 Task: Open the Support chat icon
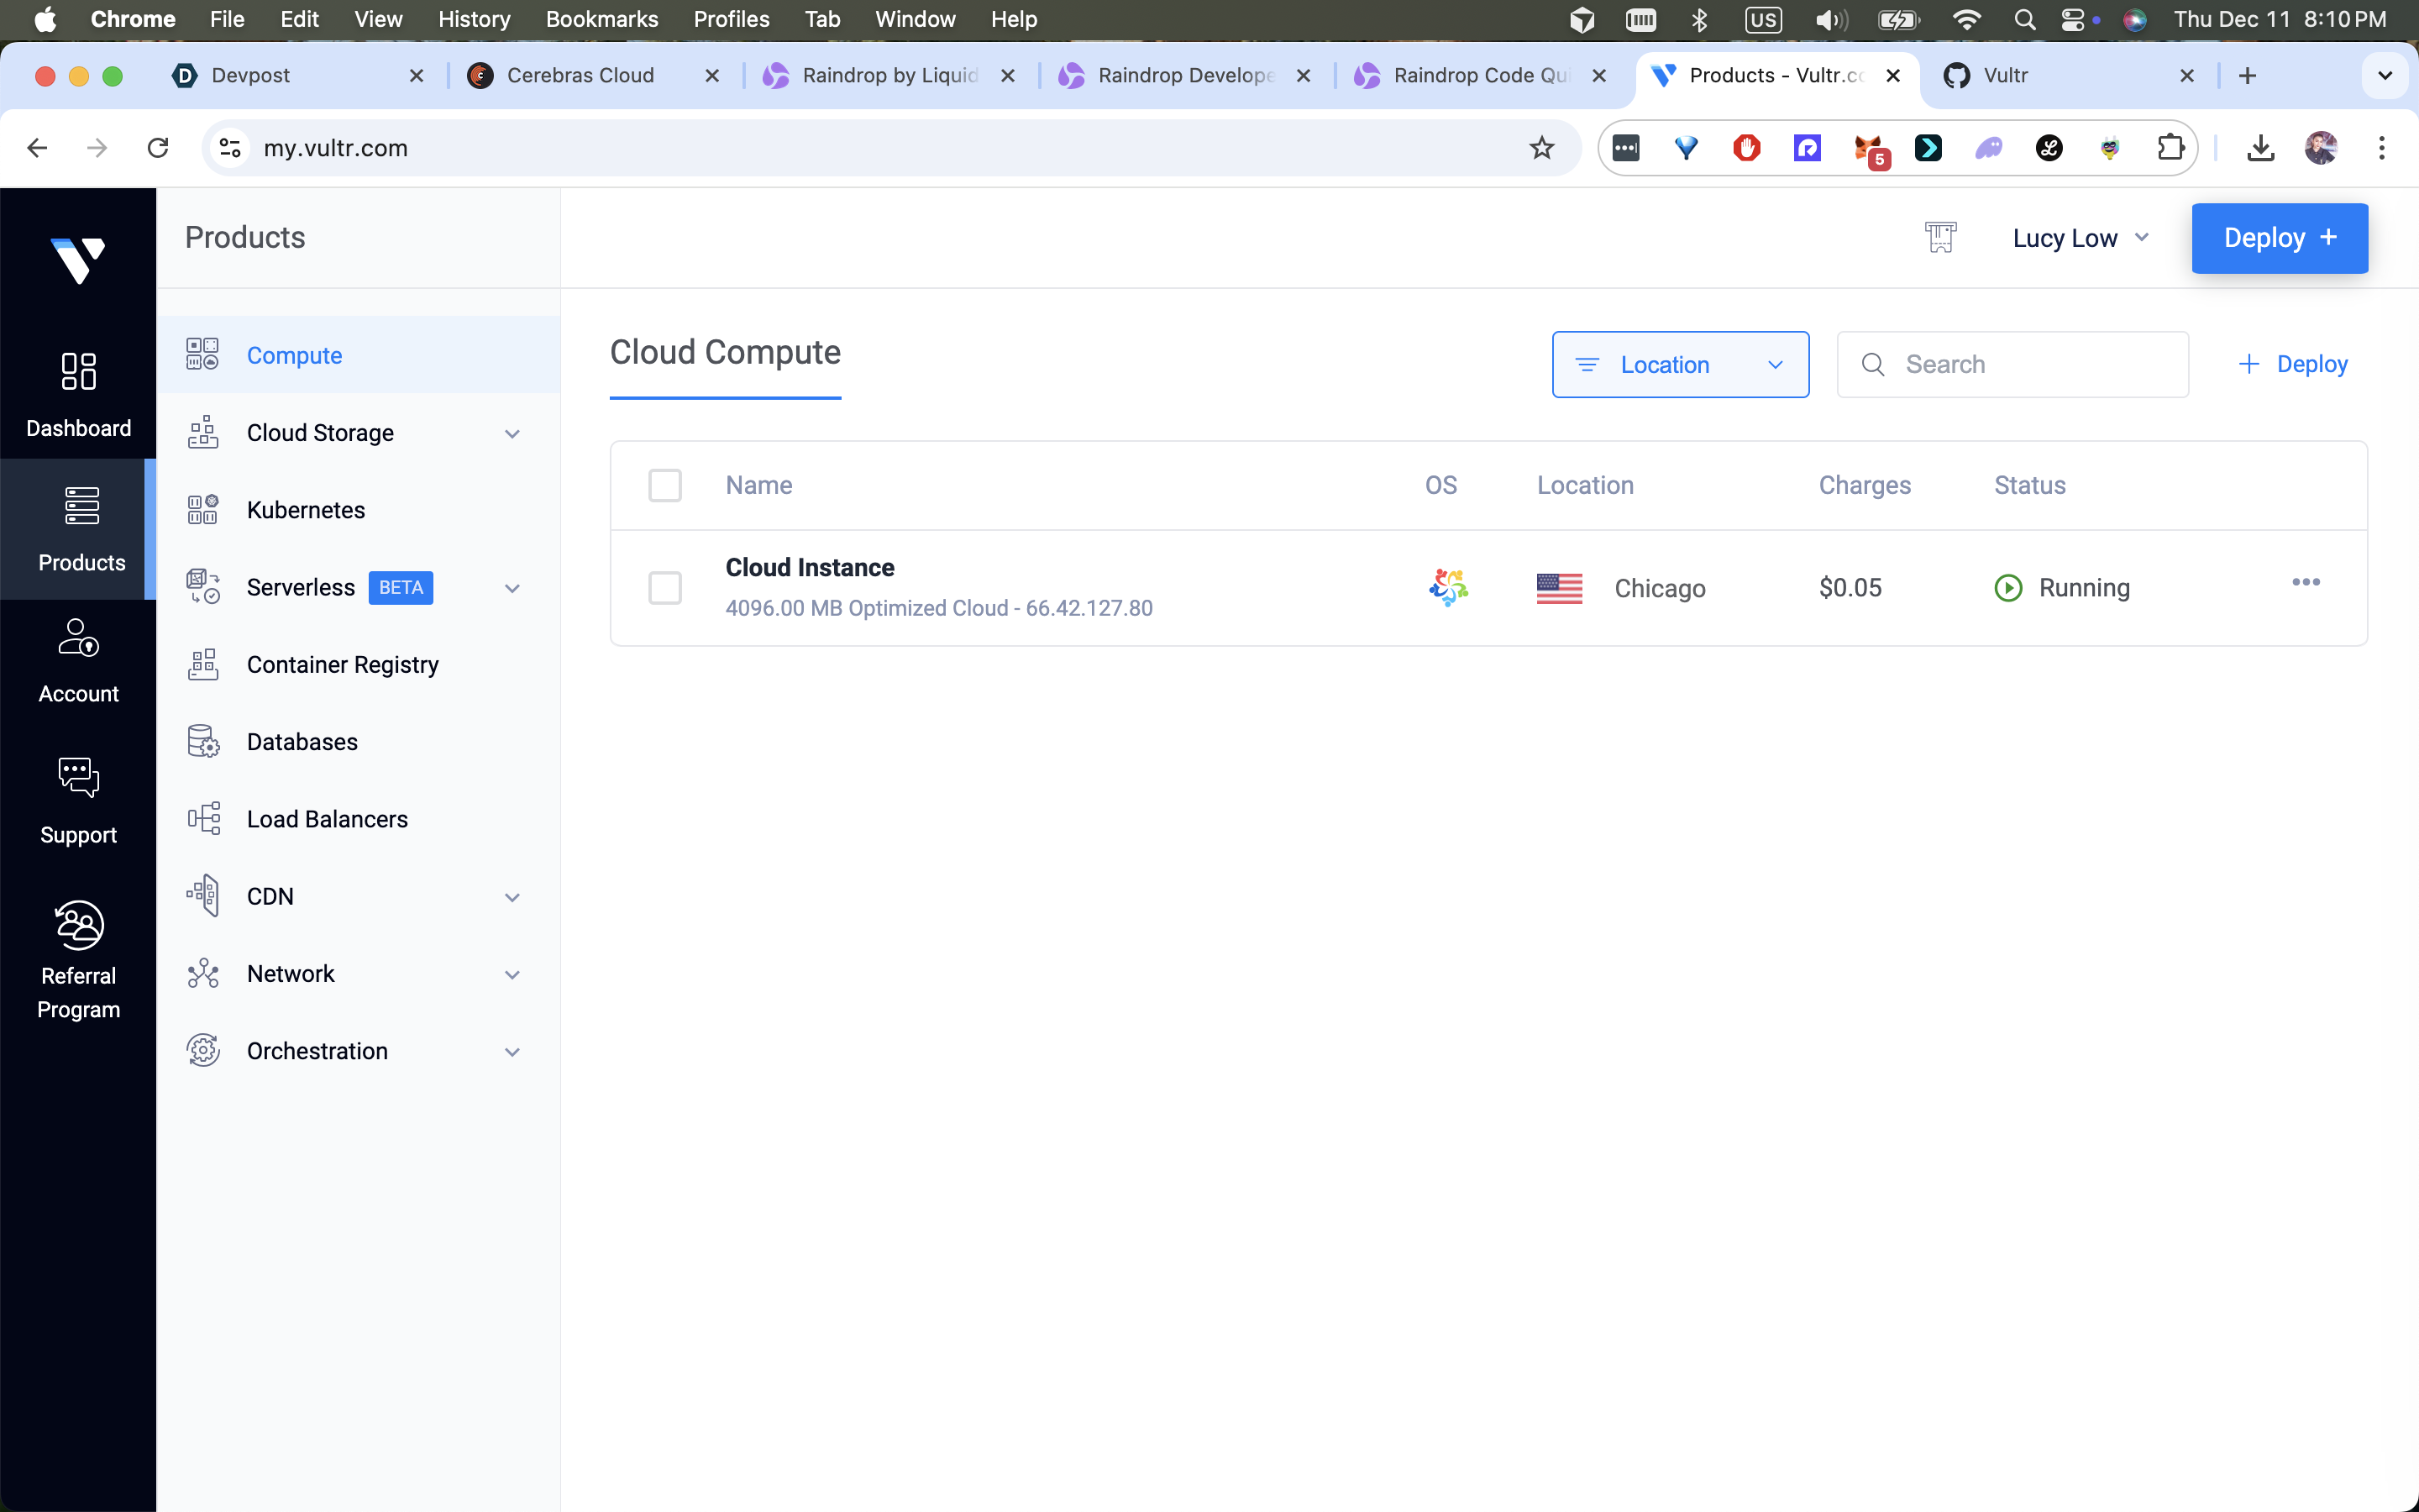78,777
